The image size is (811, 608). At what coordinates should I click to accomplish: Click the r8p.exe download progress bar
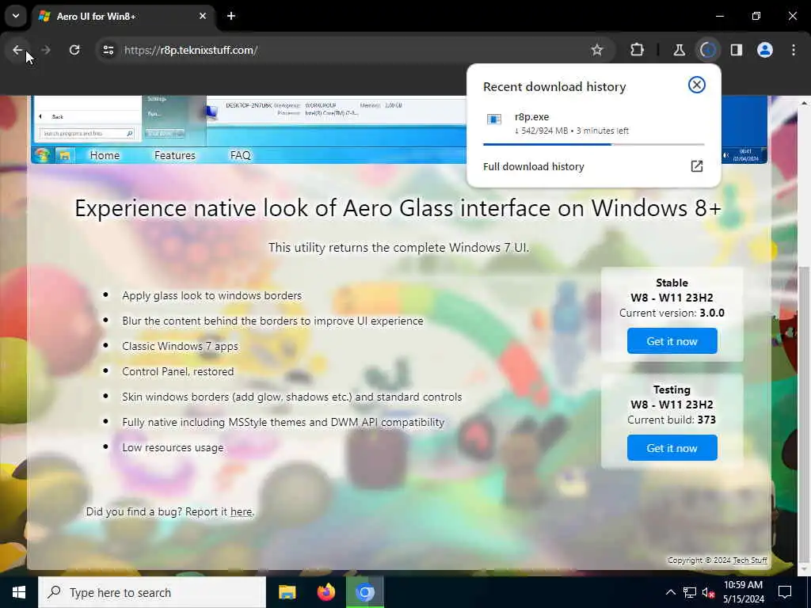pyautogui.click(x=593, y=144)
